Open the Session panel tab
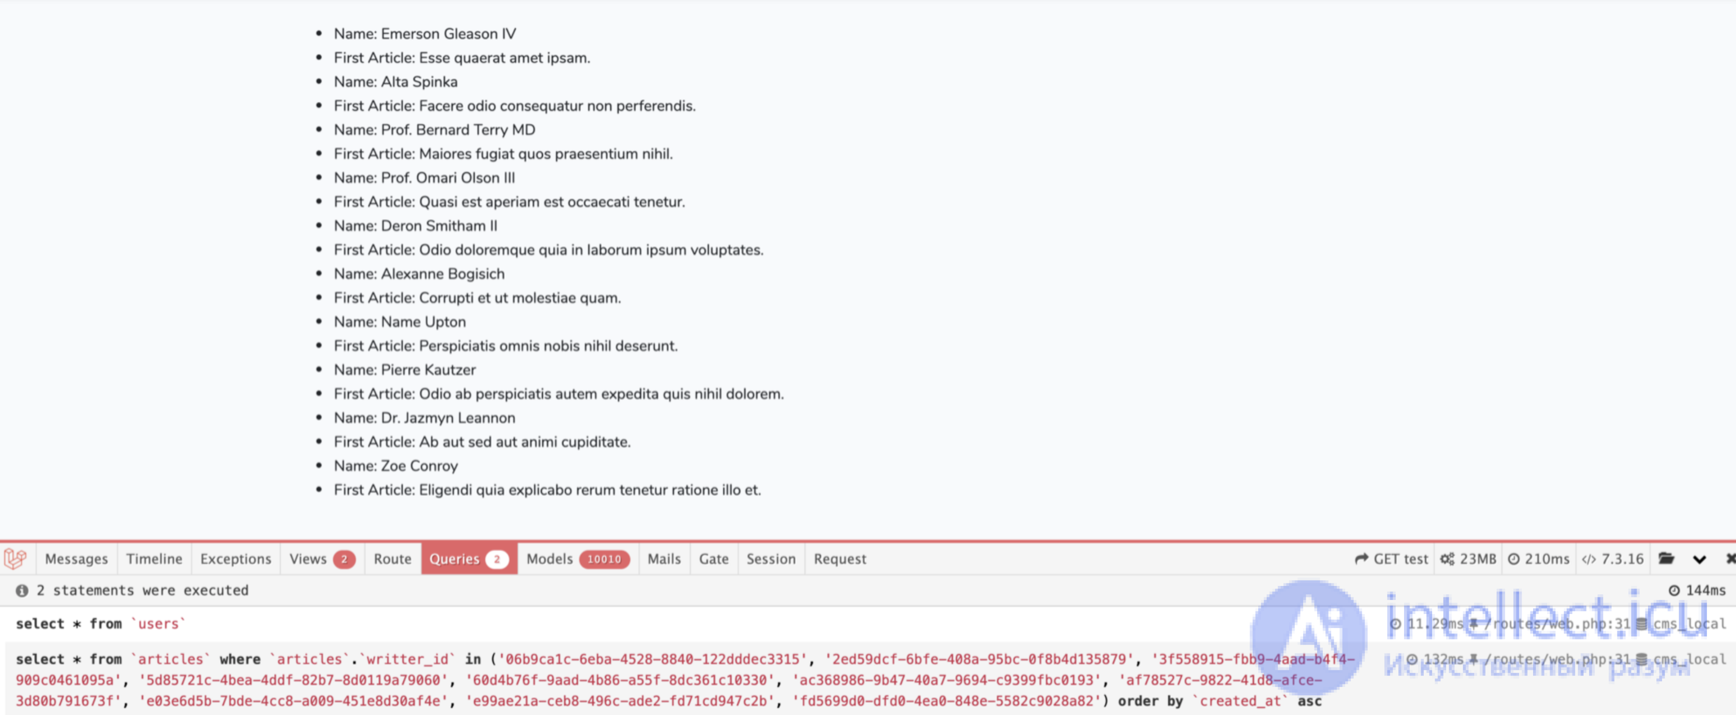The image size is (1736, 715). click(x=772, y=558)
